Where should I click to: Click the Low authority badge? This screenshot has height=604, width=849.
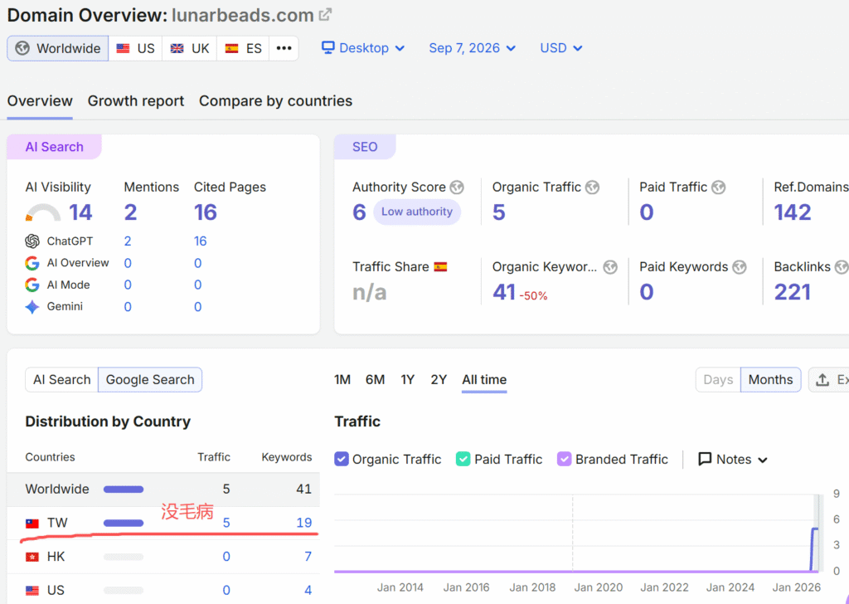click(417, 212)
